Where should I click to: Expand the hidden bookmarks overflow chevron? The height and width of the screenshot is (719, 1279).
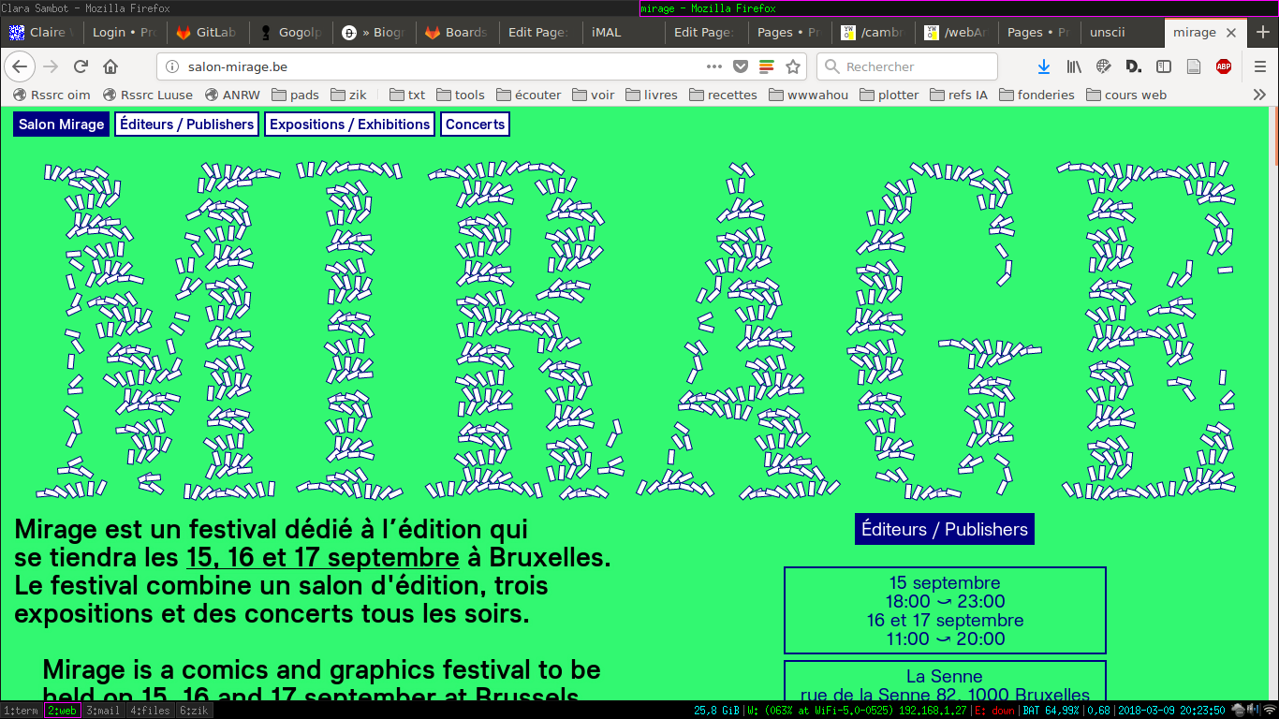[x=1259, y=95]
